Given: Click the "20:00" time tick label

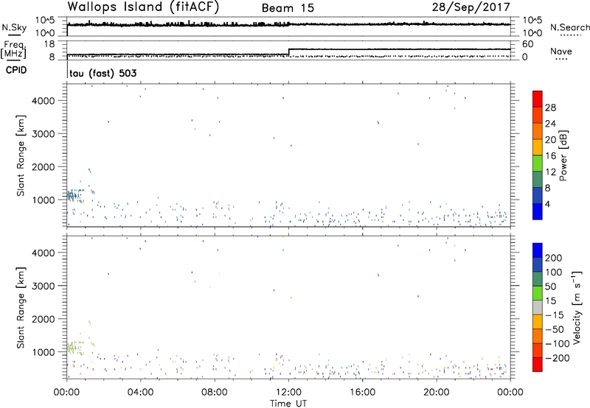Looking at the screenshot, I should point(437,393).
